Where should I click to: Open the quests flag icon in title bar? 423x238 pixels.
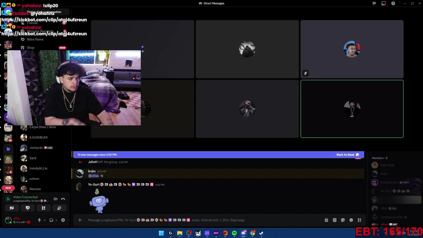374,3
